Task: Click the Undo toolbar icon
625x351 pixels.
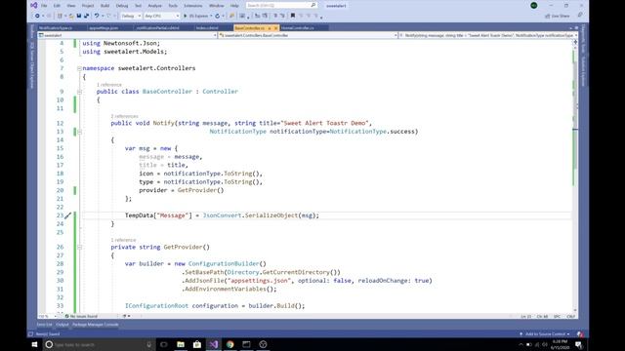Action: point(97,16)
